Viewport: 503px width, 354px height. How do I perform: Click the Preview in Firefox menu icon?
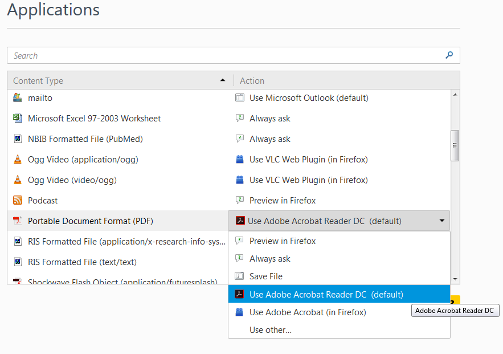point(239,241)
